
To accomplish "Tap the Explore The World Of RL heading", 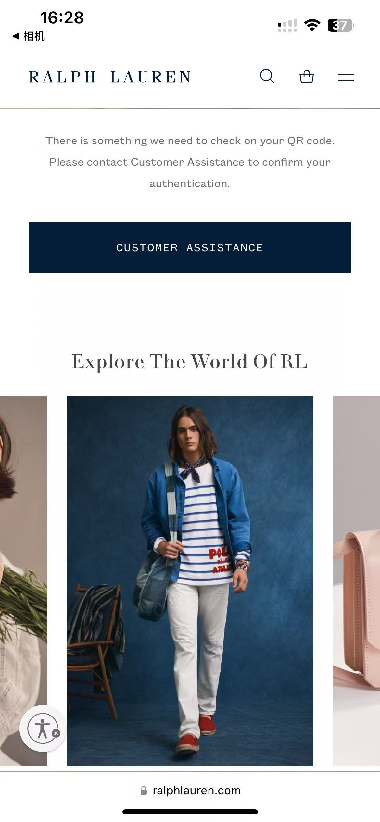I will (189, 361).
